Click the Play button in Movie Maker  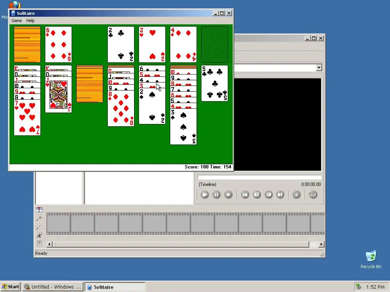(x=205, y=194)
